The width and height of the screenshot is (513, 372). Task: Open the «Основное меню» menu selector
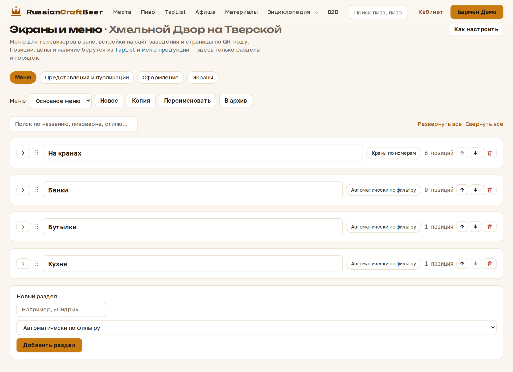pos(60,101)
